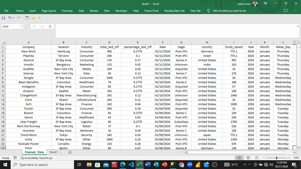Viewport: 301px width, 169px height.
Task: Click the osele Jones account picture
Action: [255, 4]
